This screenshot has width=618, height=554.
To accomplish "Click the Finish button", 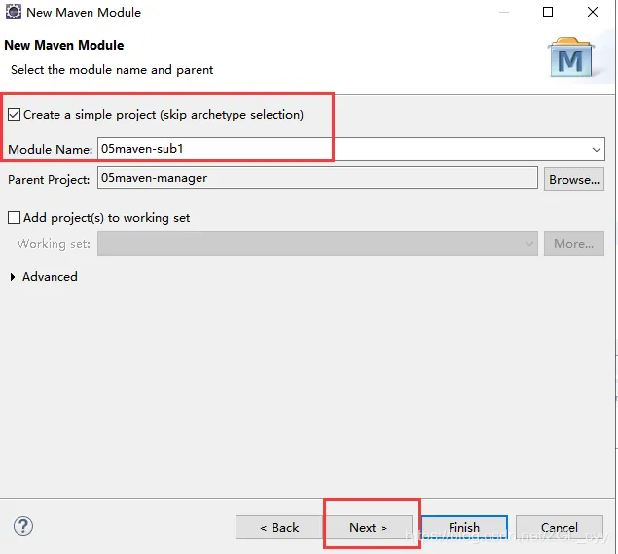I will tap(464, 528).
